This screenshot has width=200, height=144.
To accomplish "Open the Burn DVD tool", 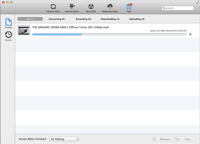I will coord(91,8).
